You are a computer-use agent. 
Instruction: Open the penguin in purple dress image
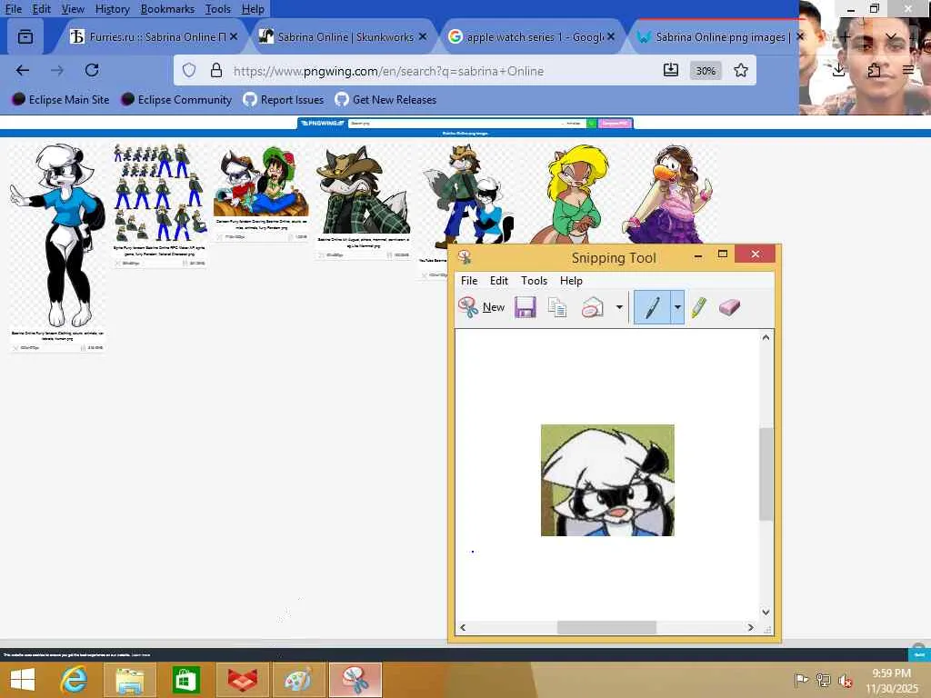coord(668,194)
